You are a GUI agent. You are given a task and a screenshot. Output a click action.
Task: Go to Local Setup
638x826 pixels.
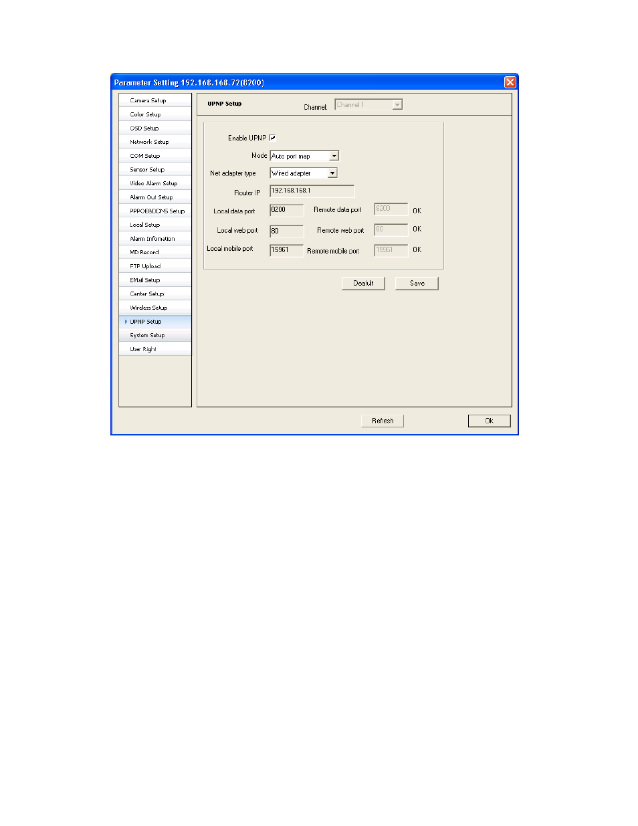coord(155,225)
